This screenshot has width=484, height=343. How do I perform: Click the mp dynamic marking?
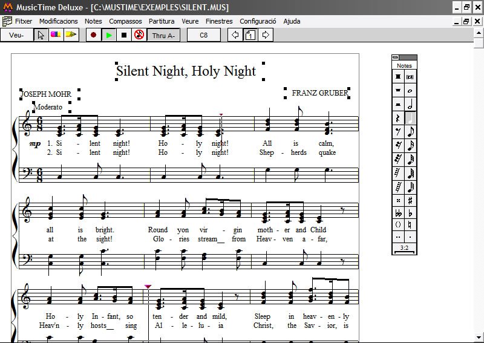pos(35,144)
